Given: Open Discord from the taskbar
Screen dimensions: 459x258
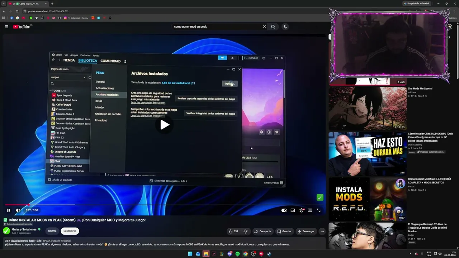Looking at the screenshot, I should click(229, 254).
